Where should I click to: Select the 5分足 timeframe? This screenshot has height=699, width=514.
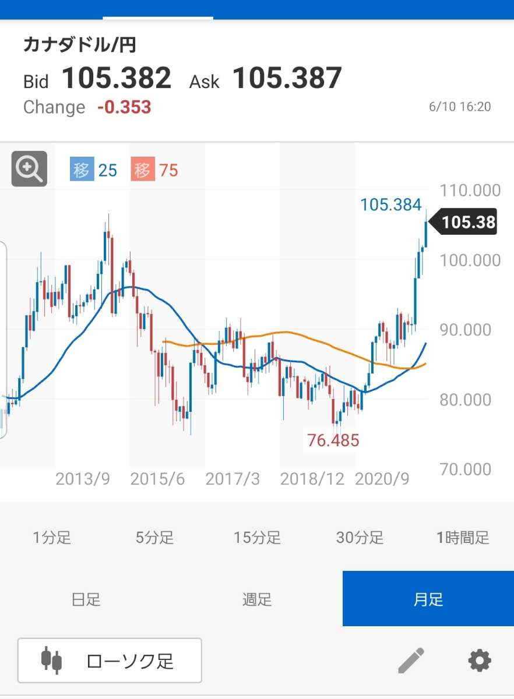pos(154,537)
